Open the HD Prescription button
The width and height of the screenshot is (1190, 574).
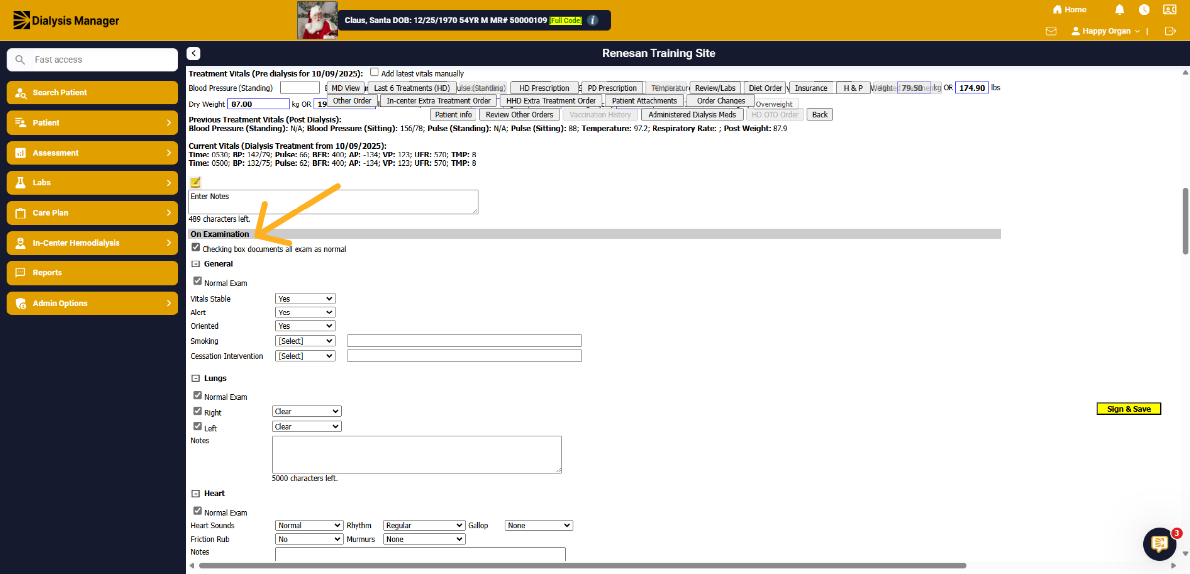click(x=544, y=88)
